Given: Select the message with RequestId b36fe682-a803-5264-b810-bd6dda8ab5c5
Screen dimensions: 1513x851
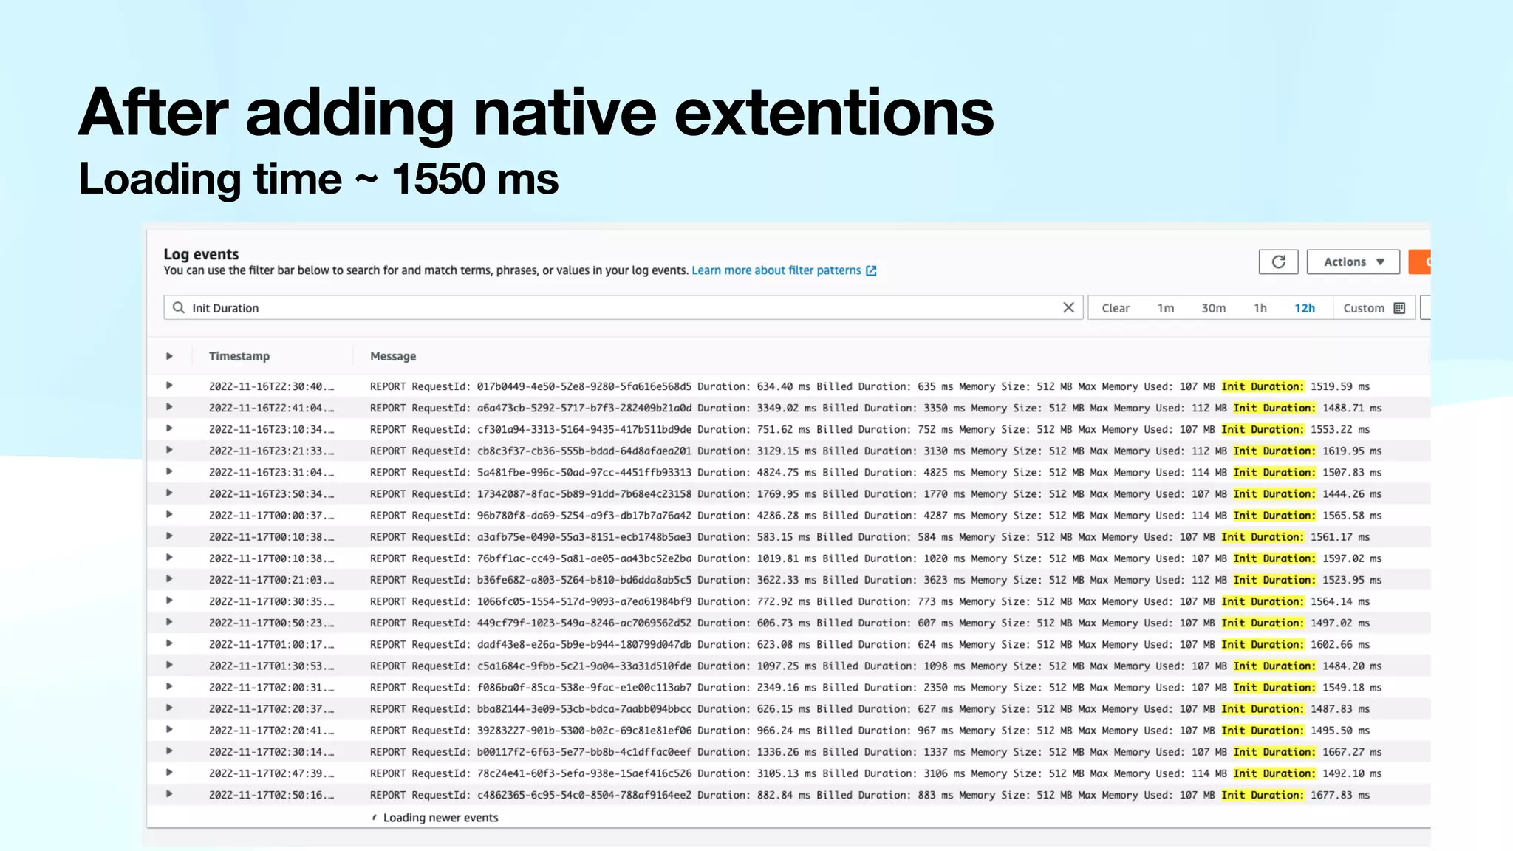Looking at the screenshot, I should click(875, 580).
